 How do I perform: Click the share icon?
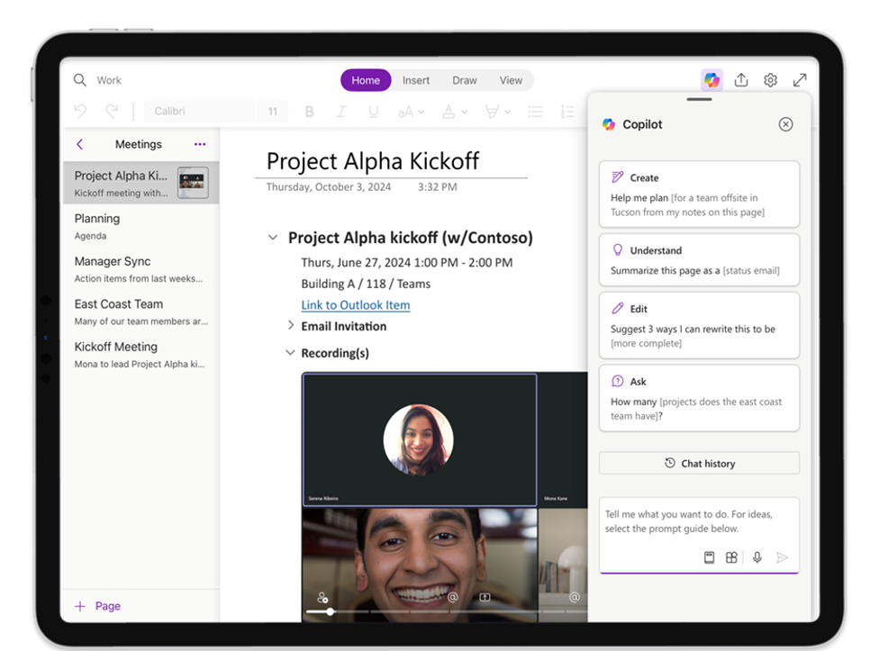pos(741,80)
